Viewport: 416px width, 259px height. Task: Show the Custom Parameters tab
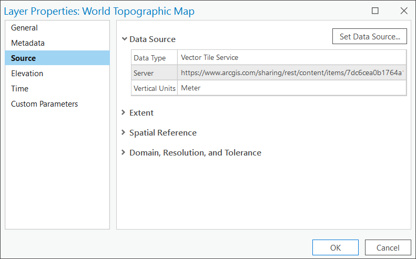(45, 104)
